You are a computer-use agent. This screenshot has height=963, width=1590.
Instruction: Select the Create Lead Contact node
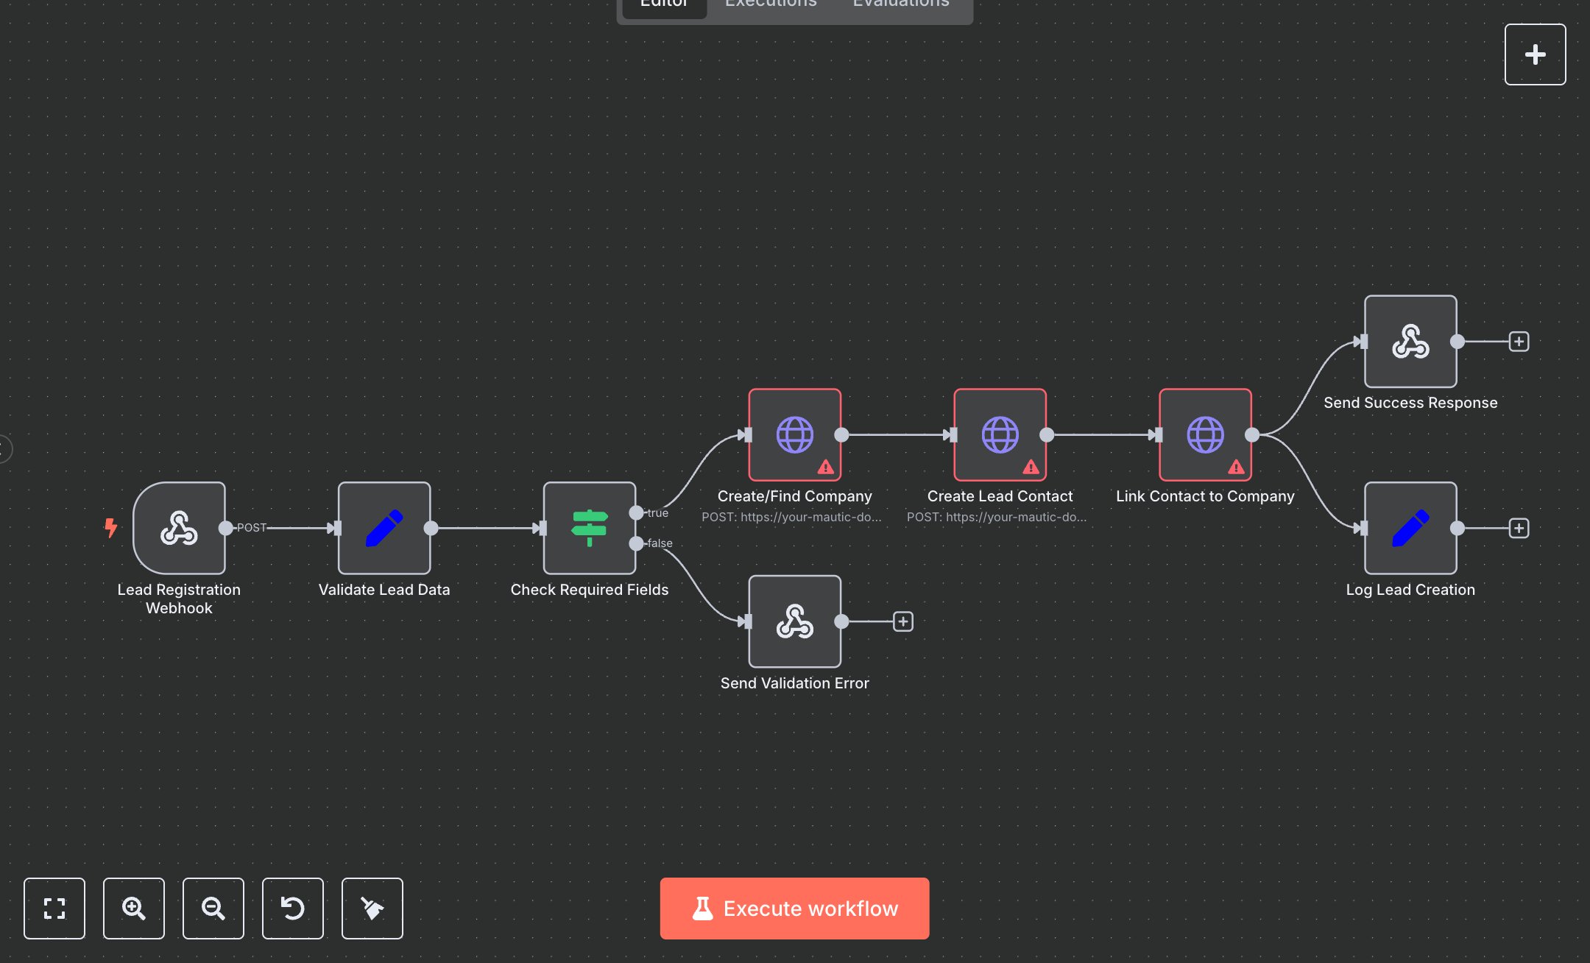999,435
